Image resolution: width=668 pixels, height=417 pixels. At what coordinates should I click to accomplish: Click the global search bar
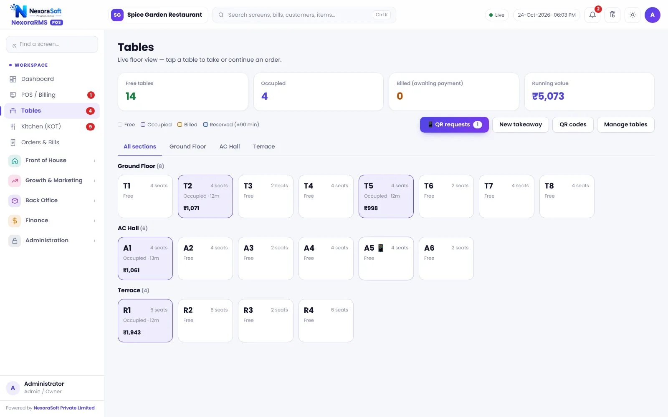pyautogui.click(x=304, y=15)
